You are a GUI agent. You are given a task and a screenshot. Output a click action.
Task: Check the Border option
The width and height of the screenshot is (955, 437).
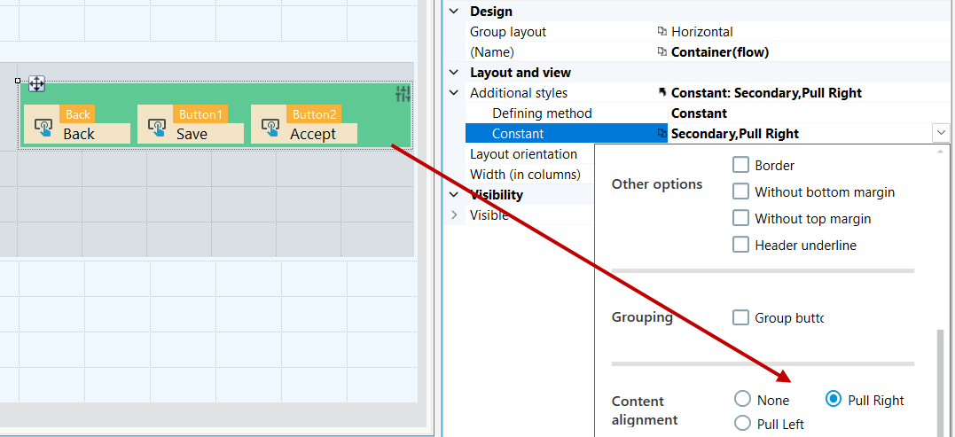(x=740, y=165)
